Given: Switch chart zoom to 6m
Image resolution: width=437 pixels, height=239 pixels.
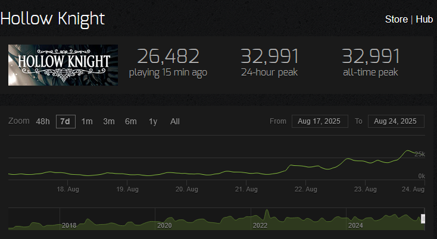Looking at the screenshot, I should coord(131,122).
